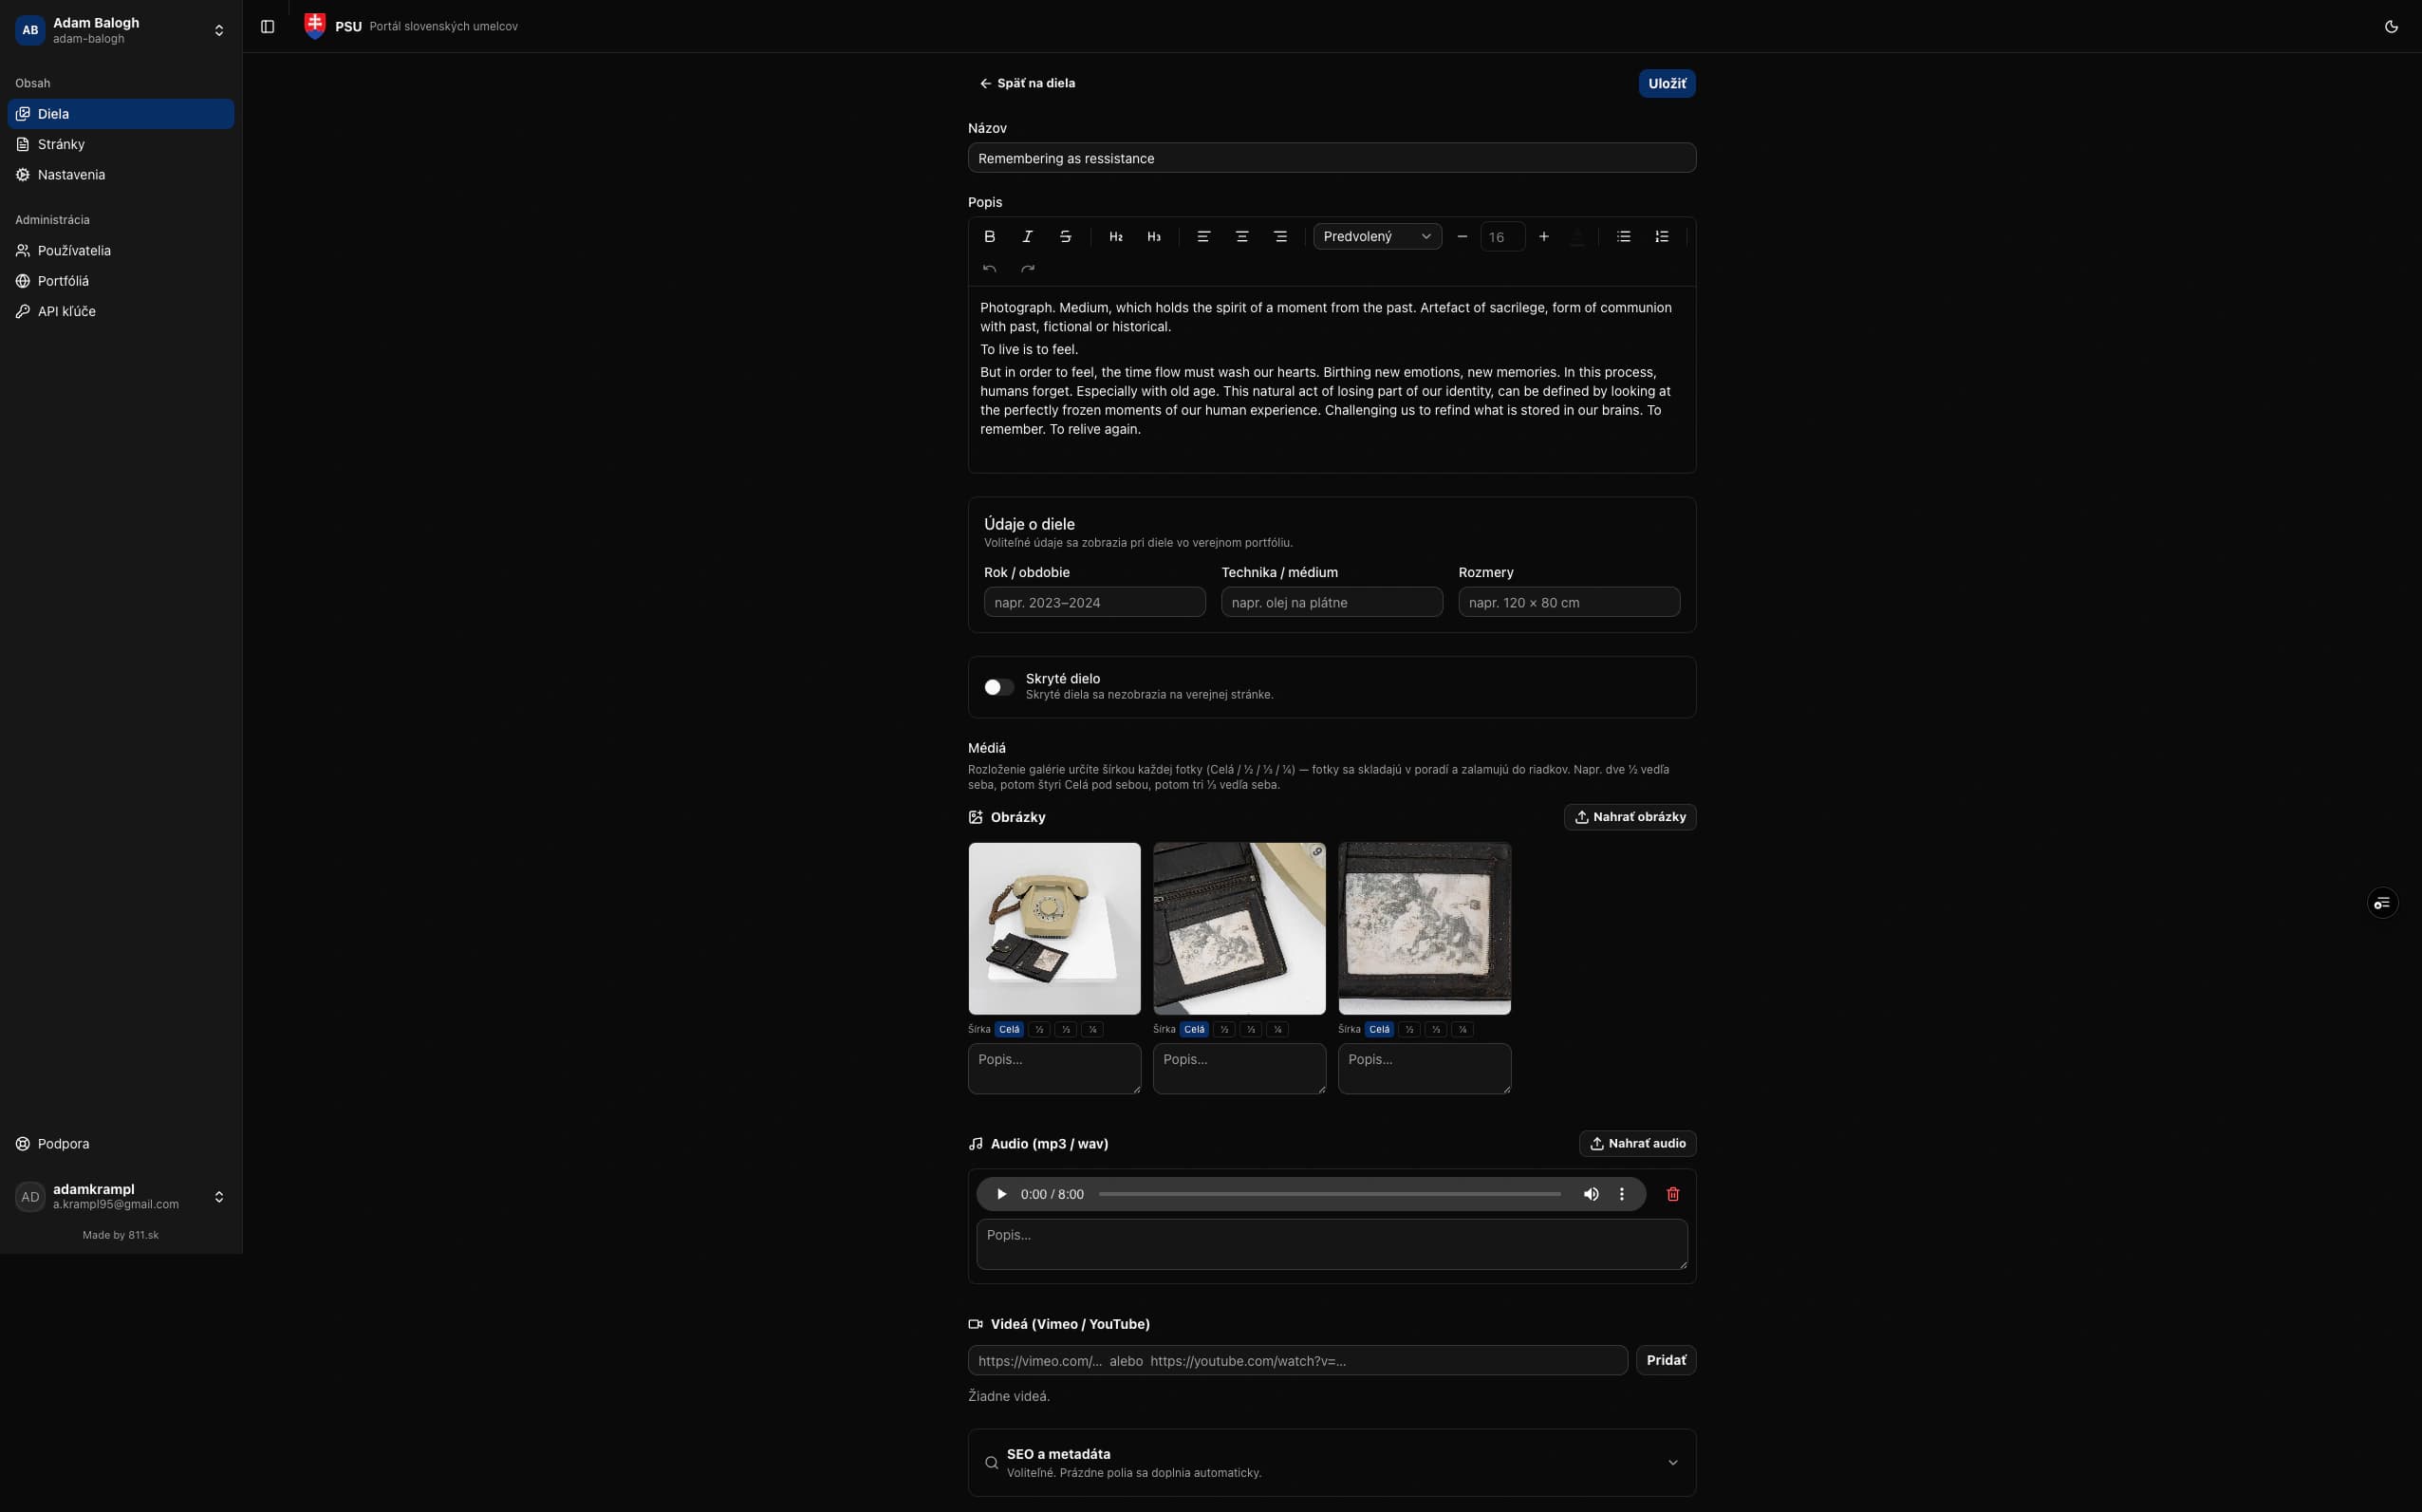Upload audio with Nahrať audio
Image resolution: width=2422 pixels, height=1512 pixels.
(x=1637, y=1144)
